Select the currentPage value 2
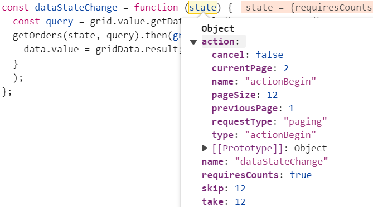The image size is (373, 207). pos(286,68)
